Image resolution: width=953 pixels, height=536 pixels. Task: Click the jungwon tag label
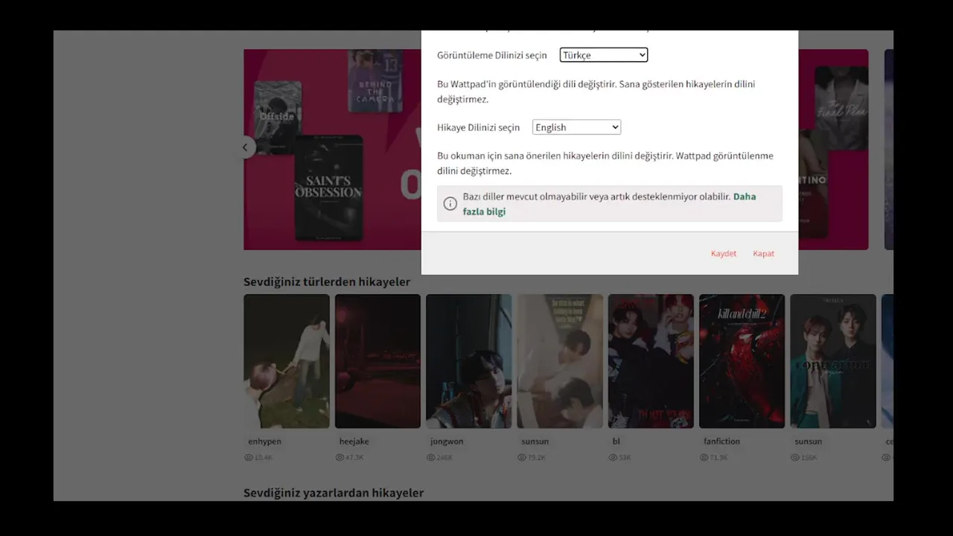[447, 441]
